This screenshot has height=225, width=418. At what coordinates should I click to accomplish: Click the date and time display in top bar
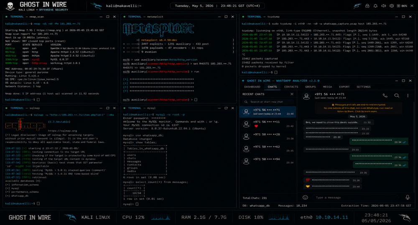tap(217, 5)
